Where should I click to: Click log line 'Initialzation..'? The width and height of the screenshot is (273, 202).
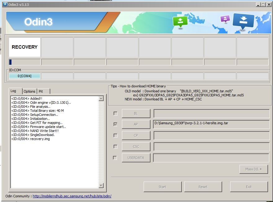click(x=30, y=119)
